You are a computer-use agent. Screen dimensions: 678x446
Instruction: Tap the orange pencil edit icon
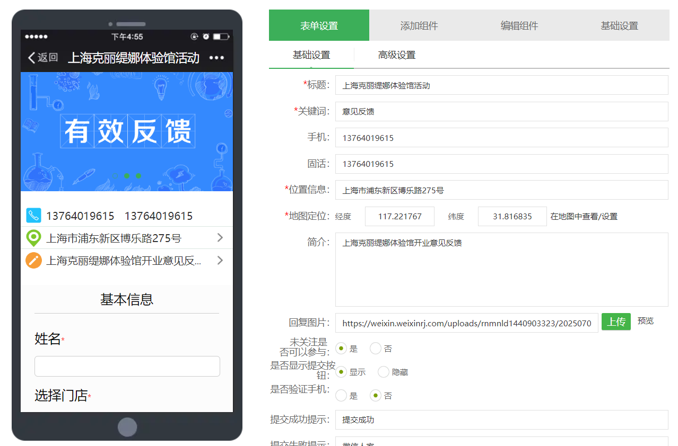[33, 260]
